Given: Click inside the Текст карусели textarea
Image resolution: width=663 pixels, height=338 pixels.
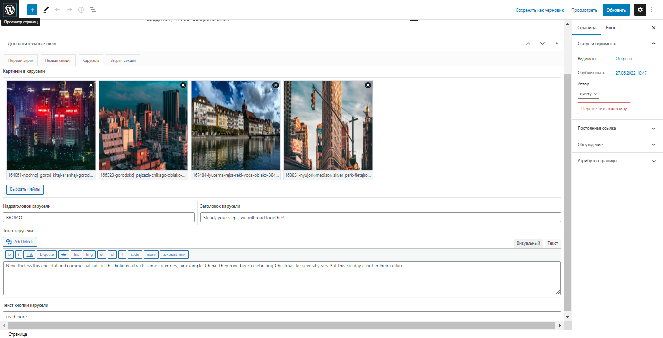Looking at the screenshot, I should (282, 278).
